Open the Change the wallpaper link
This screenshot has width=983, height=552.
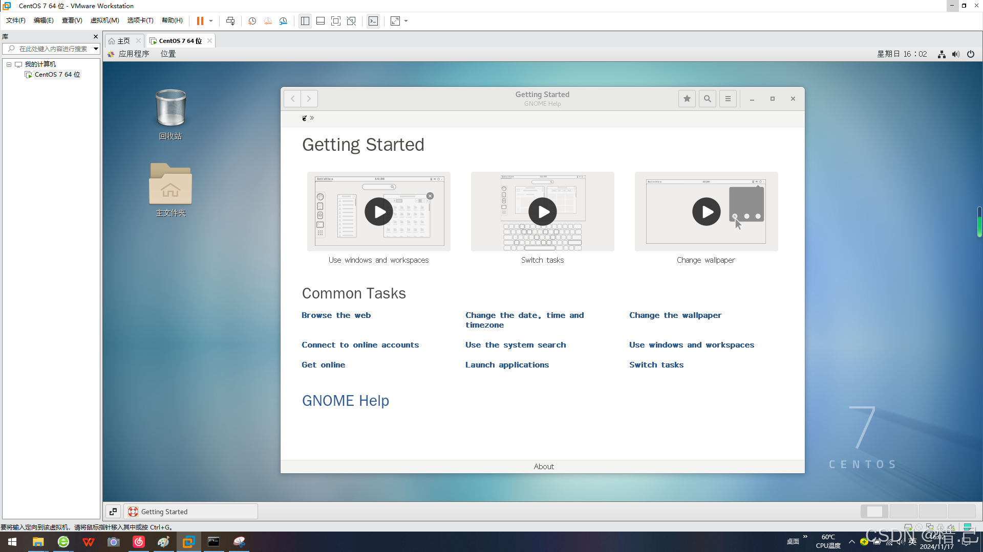pos(675,315)
